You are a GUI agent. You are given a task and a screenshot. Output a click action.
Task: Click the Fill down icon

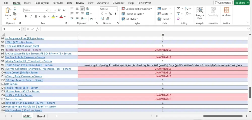pyautogui.click(x=178, y=14)
